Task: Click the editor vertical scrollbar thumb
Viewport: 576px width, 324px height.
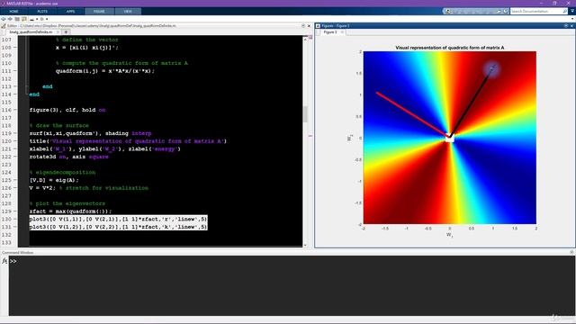Action: (x=305, y=114)
